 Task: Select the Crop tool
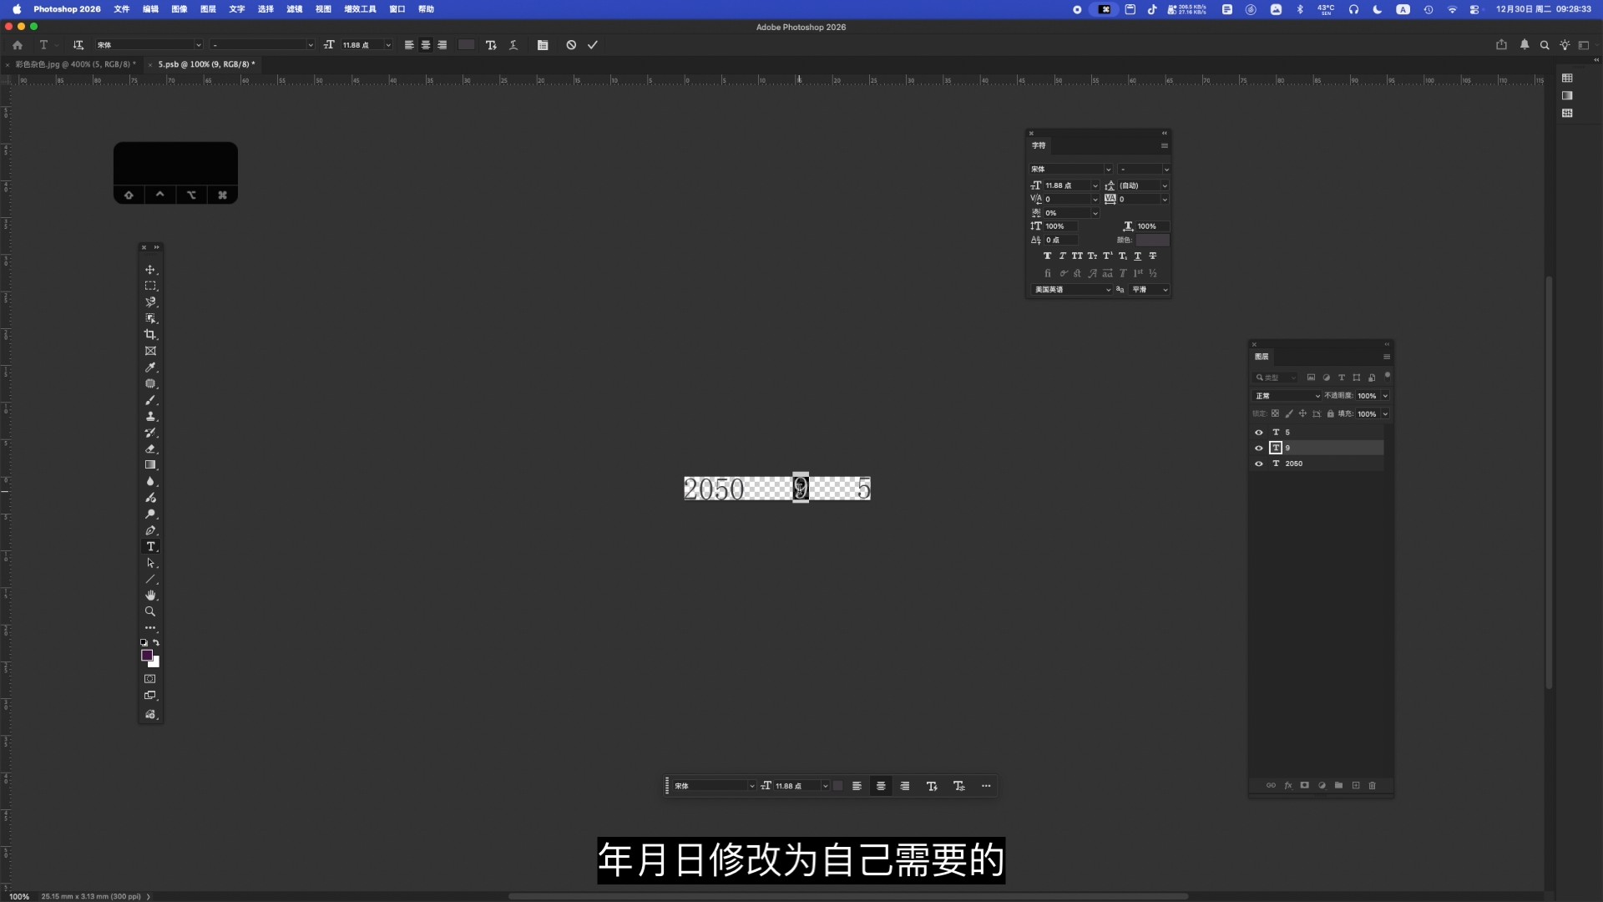pyautogui.click(x=150, y=335)
